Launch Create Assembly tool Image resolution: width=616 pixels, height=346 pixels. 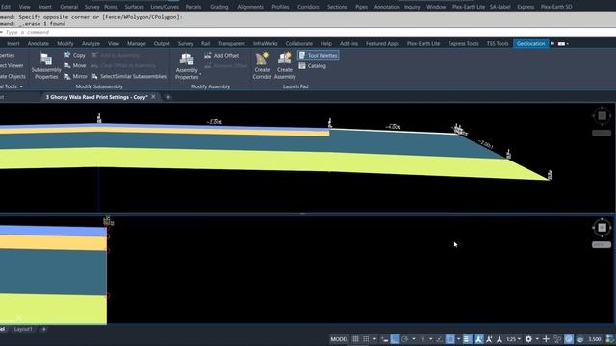285,66
